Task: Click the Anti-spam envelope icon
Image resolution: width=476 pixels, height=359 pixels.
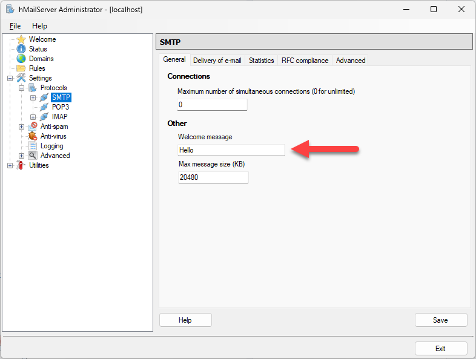Action: tap(33, 127)
